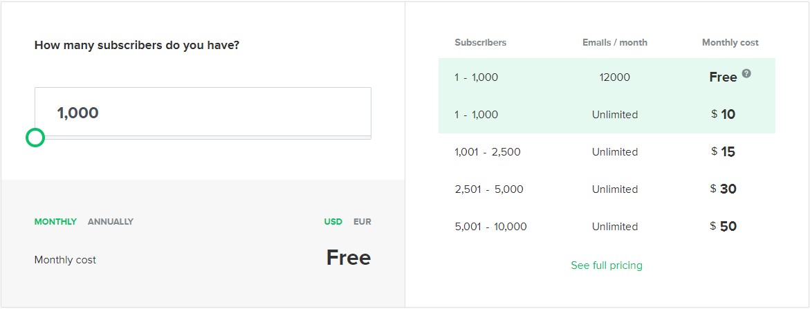Click the large Free monthly cost result
Screen dimensions: 810x309
click(348, 257)
